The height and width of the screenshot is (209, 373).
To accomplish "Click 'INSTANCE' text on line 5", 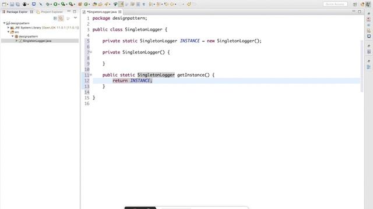I will click(x=189, y=41).
